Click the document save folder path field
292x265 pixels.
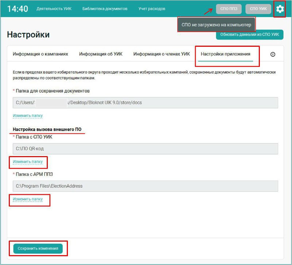(145, 103)
